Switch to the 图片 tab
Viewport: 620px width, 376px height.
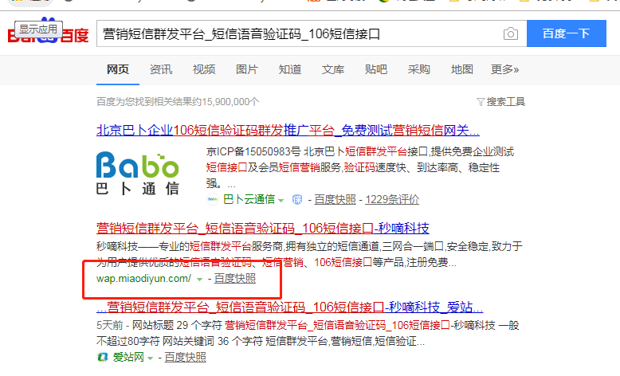[247, 69]
